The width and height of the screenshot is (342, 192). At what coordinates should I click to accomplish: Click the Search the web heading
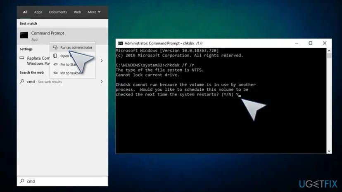pyautogui.click(x=32, y=73)
